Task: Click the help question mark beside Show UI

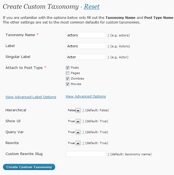Action: pyautogui.click(x=83, y=121)
